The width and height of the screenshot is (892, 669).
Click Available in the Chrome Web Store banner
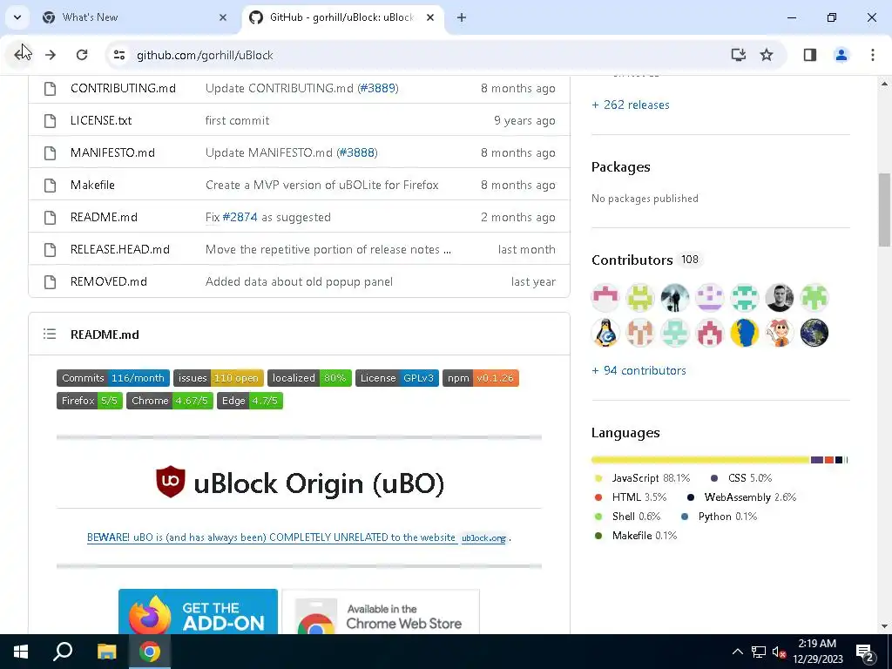381,612
